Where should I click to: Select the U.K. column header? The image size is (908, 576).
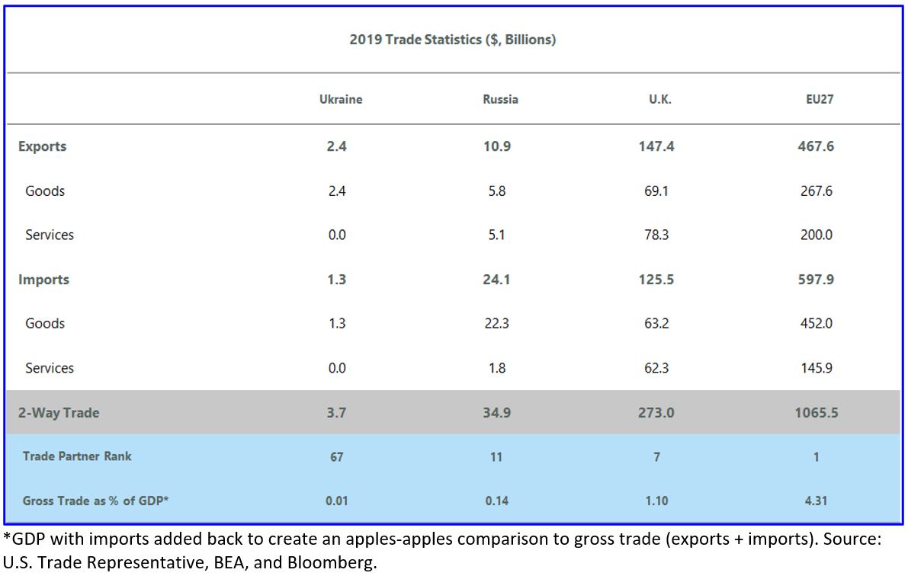659,100
